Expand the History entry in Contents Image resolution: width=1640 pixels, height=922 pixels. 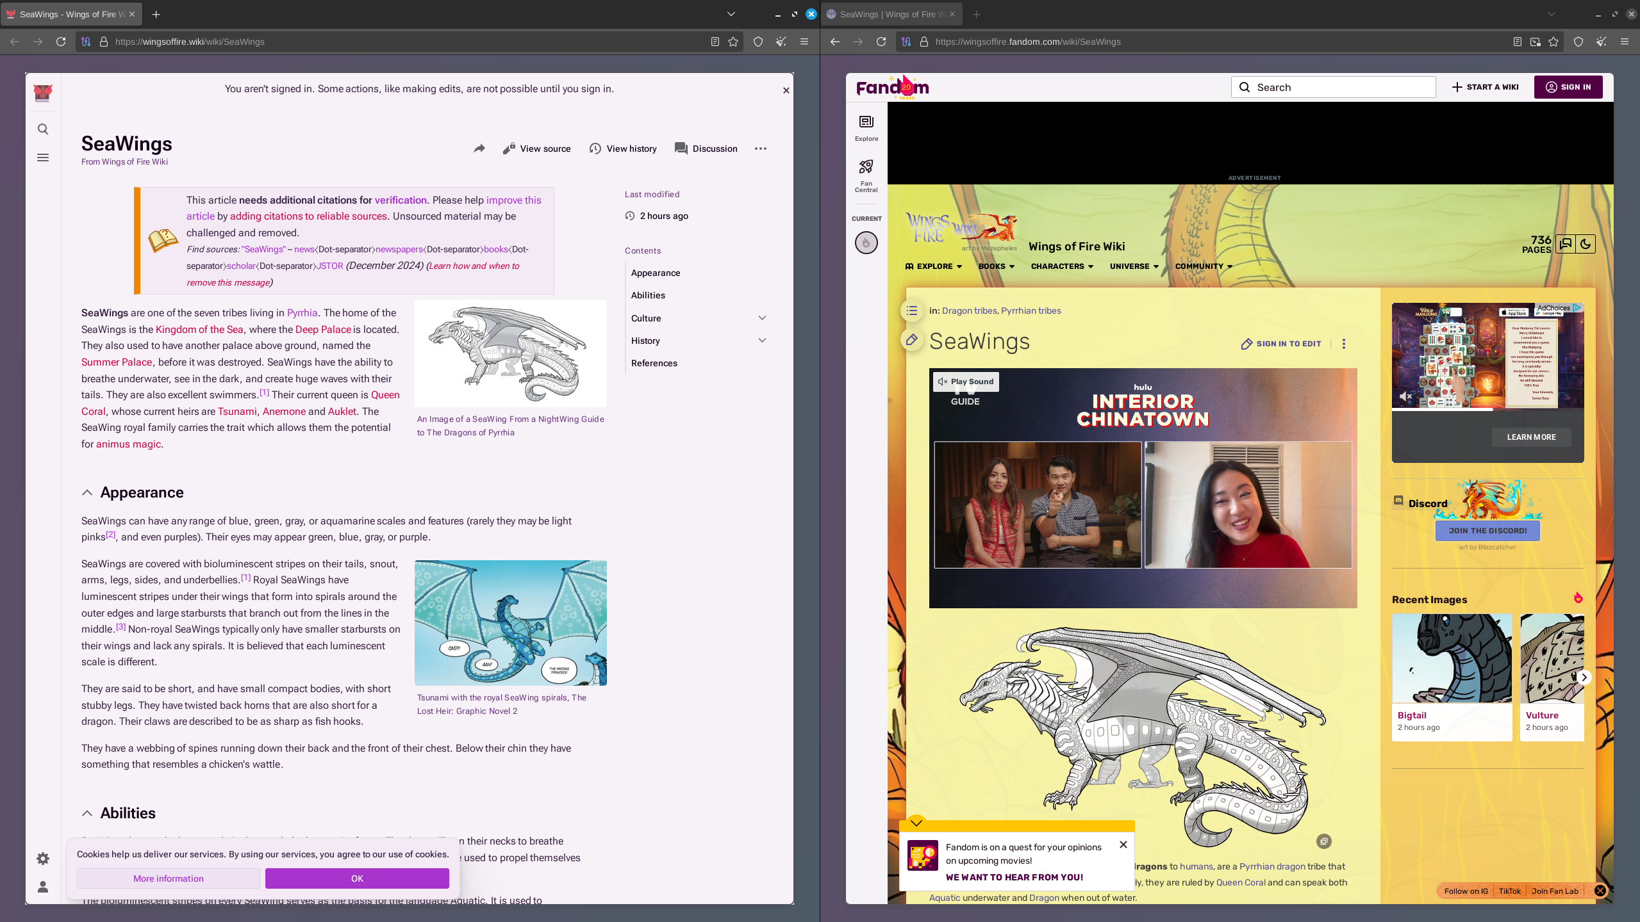(x=762, y=341)
